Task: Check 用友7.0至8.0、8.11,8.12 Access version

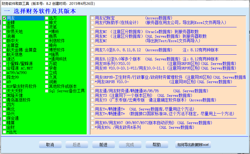Action: click(x=92, y=50)
